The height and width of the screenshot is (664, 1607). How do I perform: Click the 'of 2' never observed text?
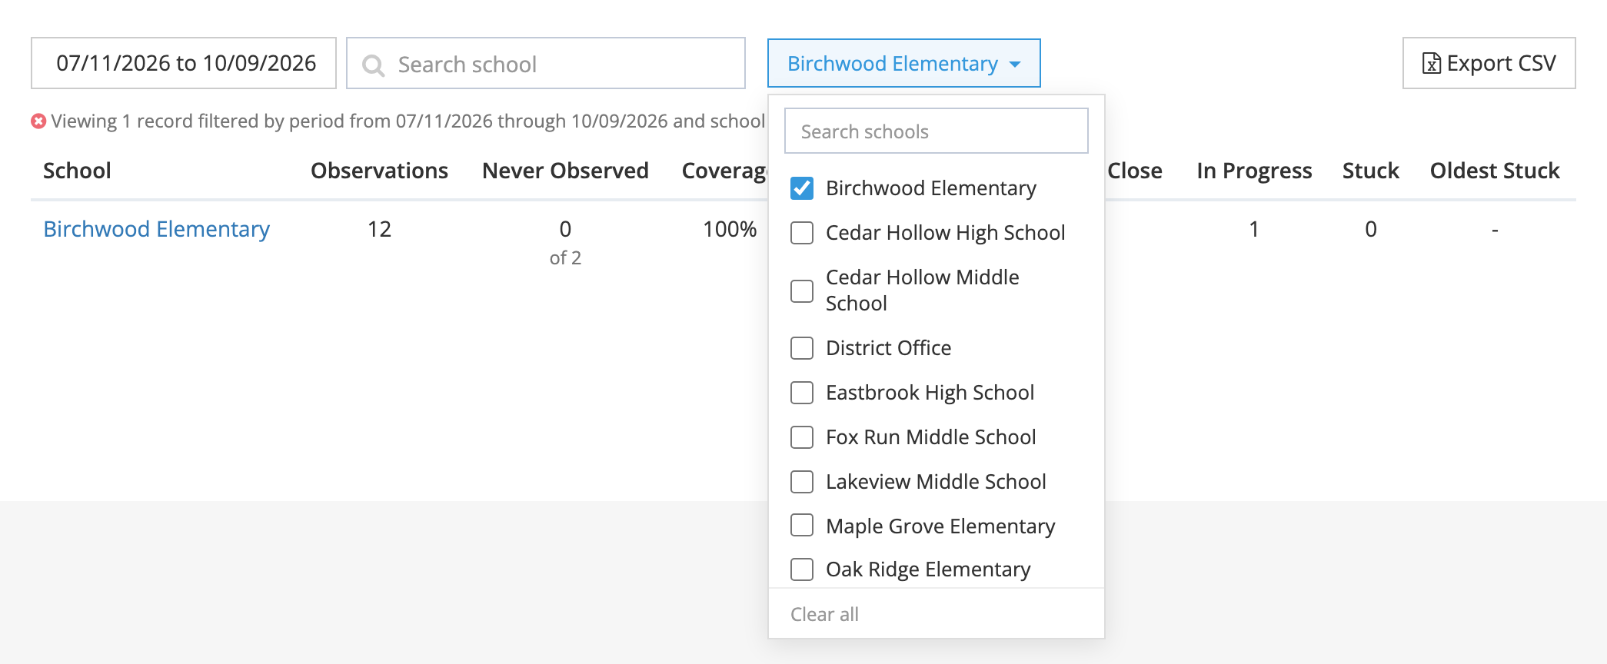point(565,258)
